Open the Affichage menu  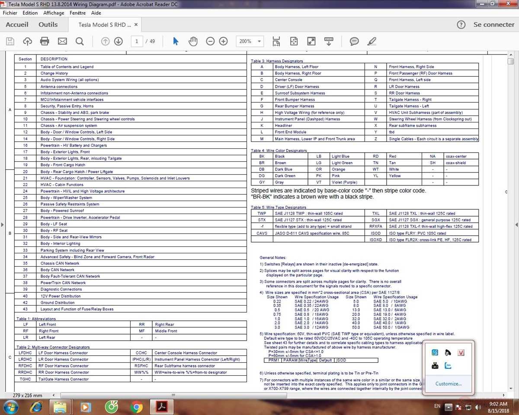(x=54, y=13)
